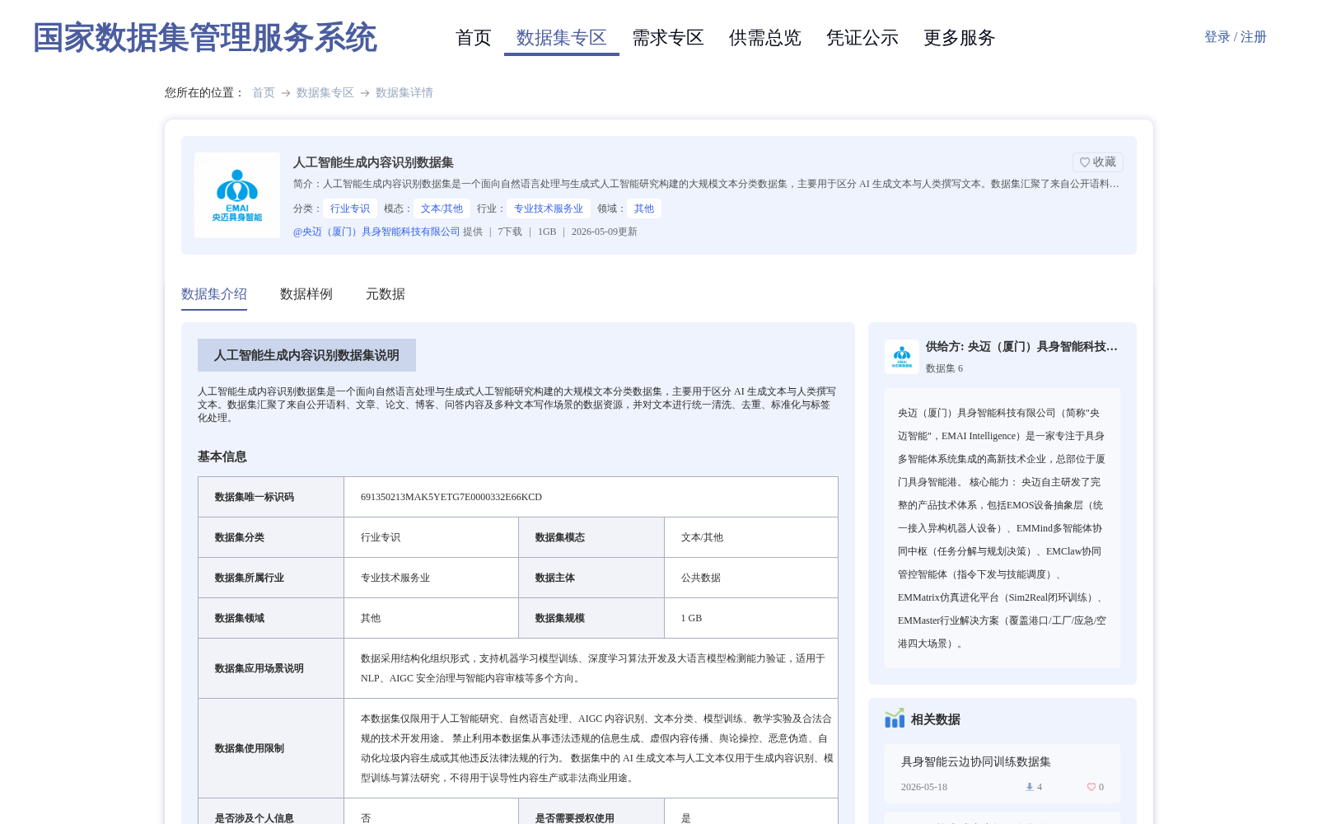Click the 登录 / 注册 link
This screenshot has height=824, width=1318.
[1235, 37]
